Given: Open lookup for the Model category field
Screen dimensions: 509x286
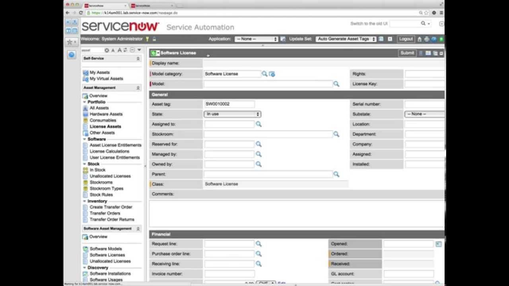Looking at the screenshot, I should point(264,74).
